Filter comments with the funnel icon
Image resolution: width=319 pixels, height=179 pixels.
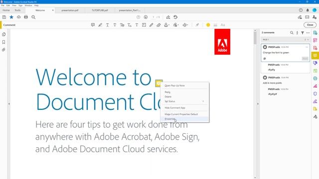click(303, 33)
